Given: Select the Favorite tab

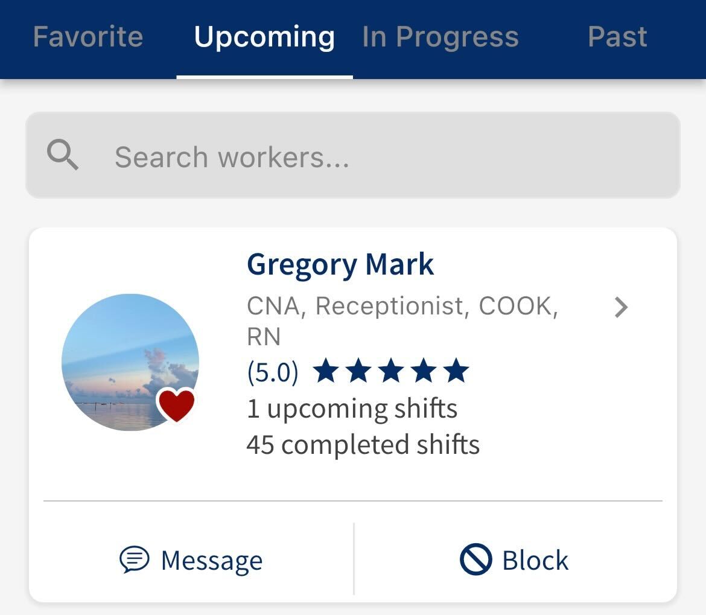Looking at the screenshot, I should coord(88,36).
